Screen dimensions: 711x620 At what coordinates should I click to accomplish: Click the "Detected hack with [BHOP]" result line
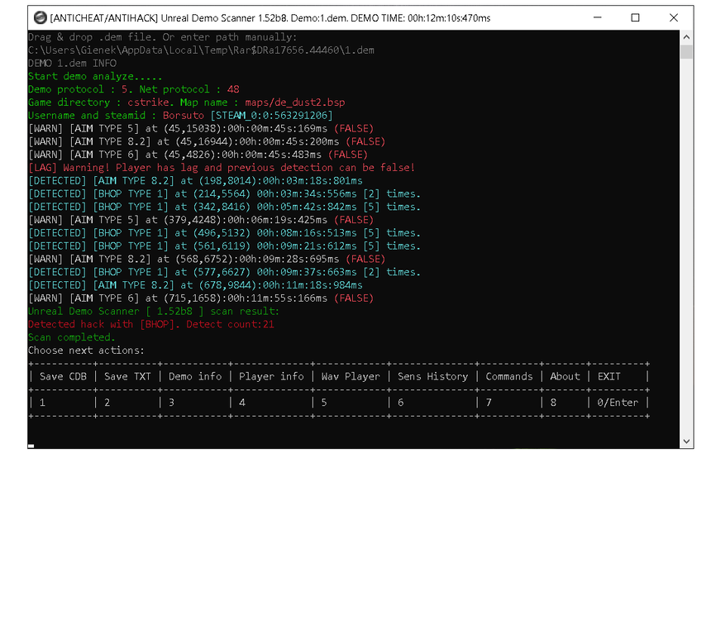pyautogui.click(x=151, y=324)
